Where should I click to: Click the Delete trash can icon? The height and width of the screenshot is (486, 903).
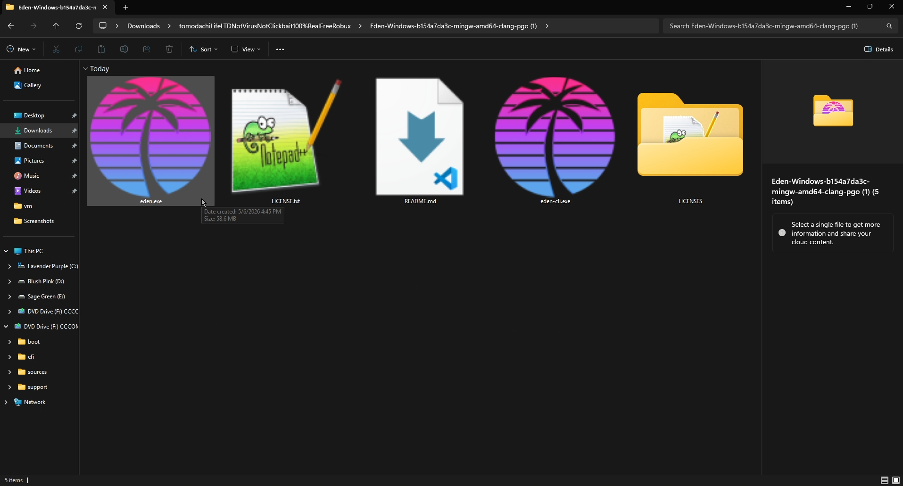click(169, 49)
